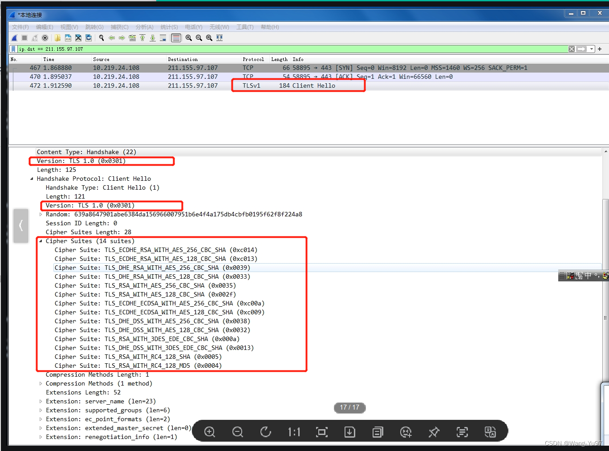Viewport: 609px width, 451px height.
Task: Select packet 470, the ACK row
Action: click(309, 77)
